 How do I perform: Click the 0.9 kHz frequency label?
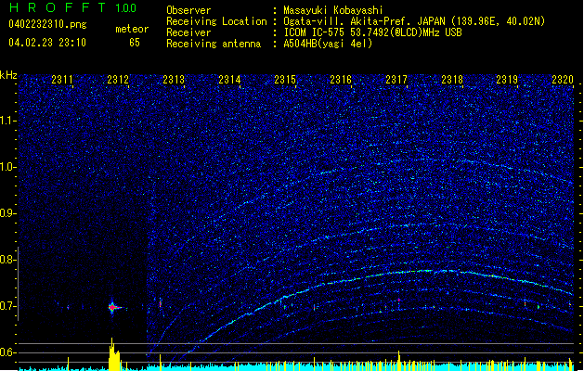6,213
